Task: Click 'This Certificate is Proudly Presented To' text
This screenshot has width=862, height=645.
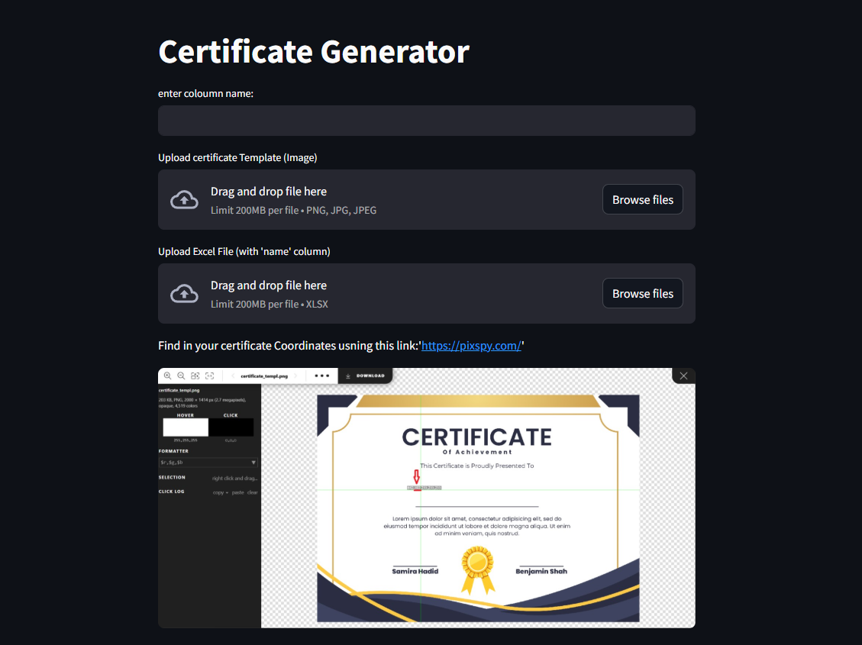Action: click(x=476, y=466)
